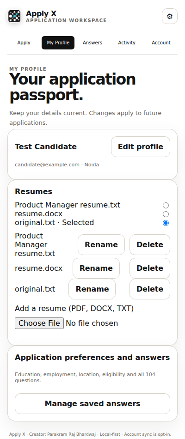
Task: Delete Product Manager resume.txt
Action: 150,245
